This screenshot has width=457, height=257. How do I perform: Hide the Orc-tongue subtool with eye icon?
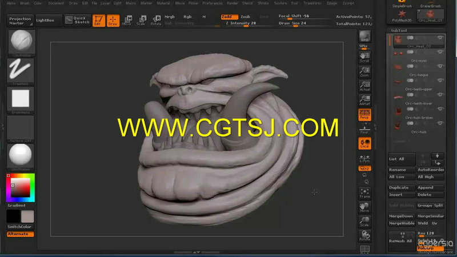(x=440, y=66)
